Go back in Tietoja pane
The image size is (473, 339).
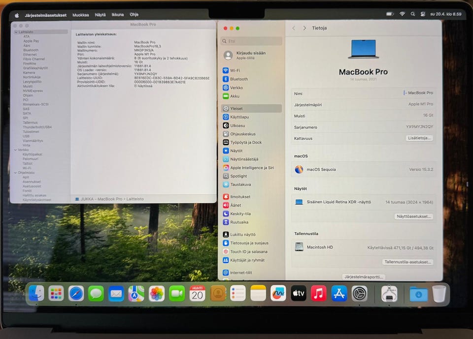point(294,28)
